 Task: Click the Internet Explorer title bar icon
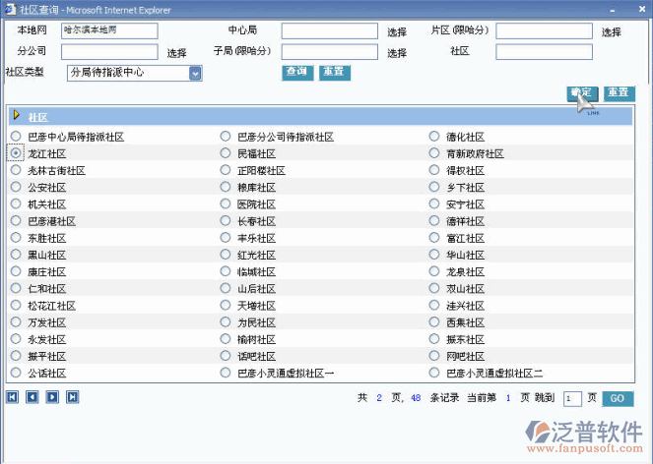(9, 9)
